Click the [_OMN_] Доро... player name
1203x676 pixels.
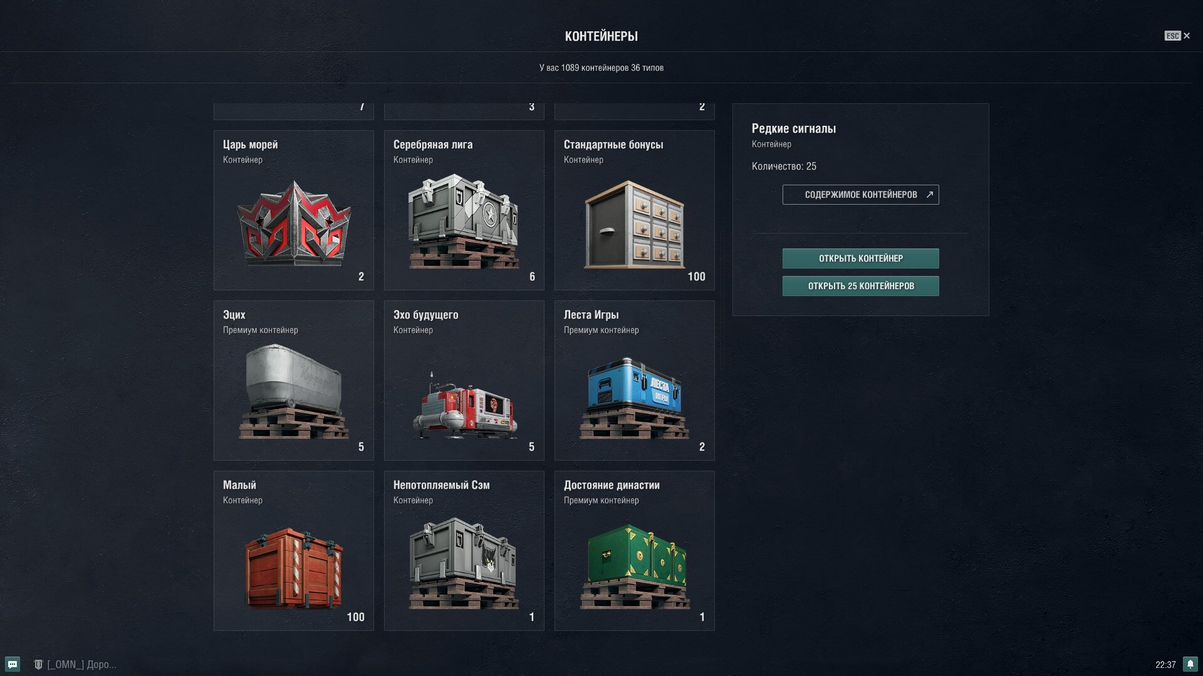82,665
